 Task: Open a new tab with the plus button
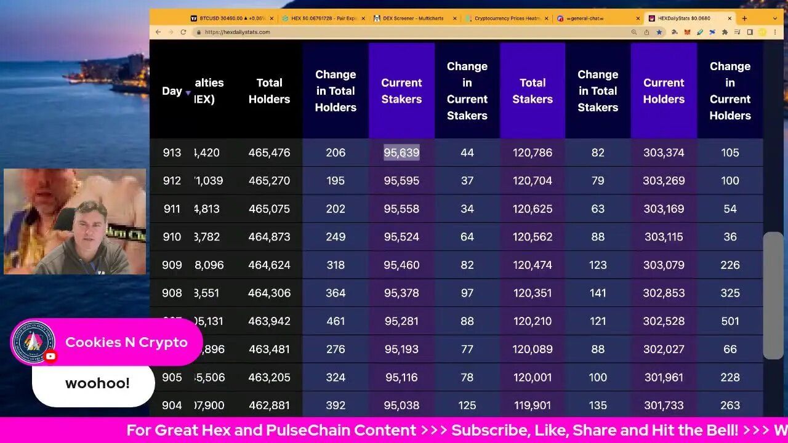[744, 18]
